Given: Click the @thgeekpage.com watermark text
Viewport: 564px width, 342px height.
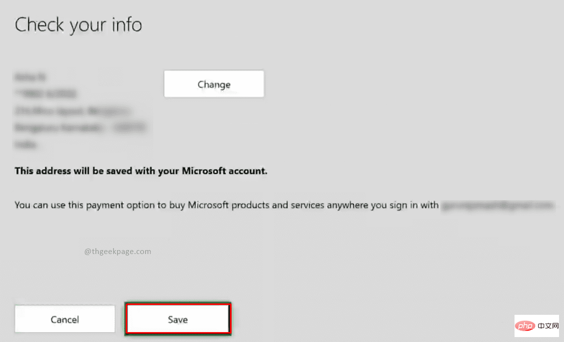Looking at the screenshot, I should point(118,252).
